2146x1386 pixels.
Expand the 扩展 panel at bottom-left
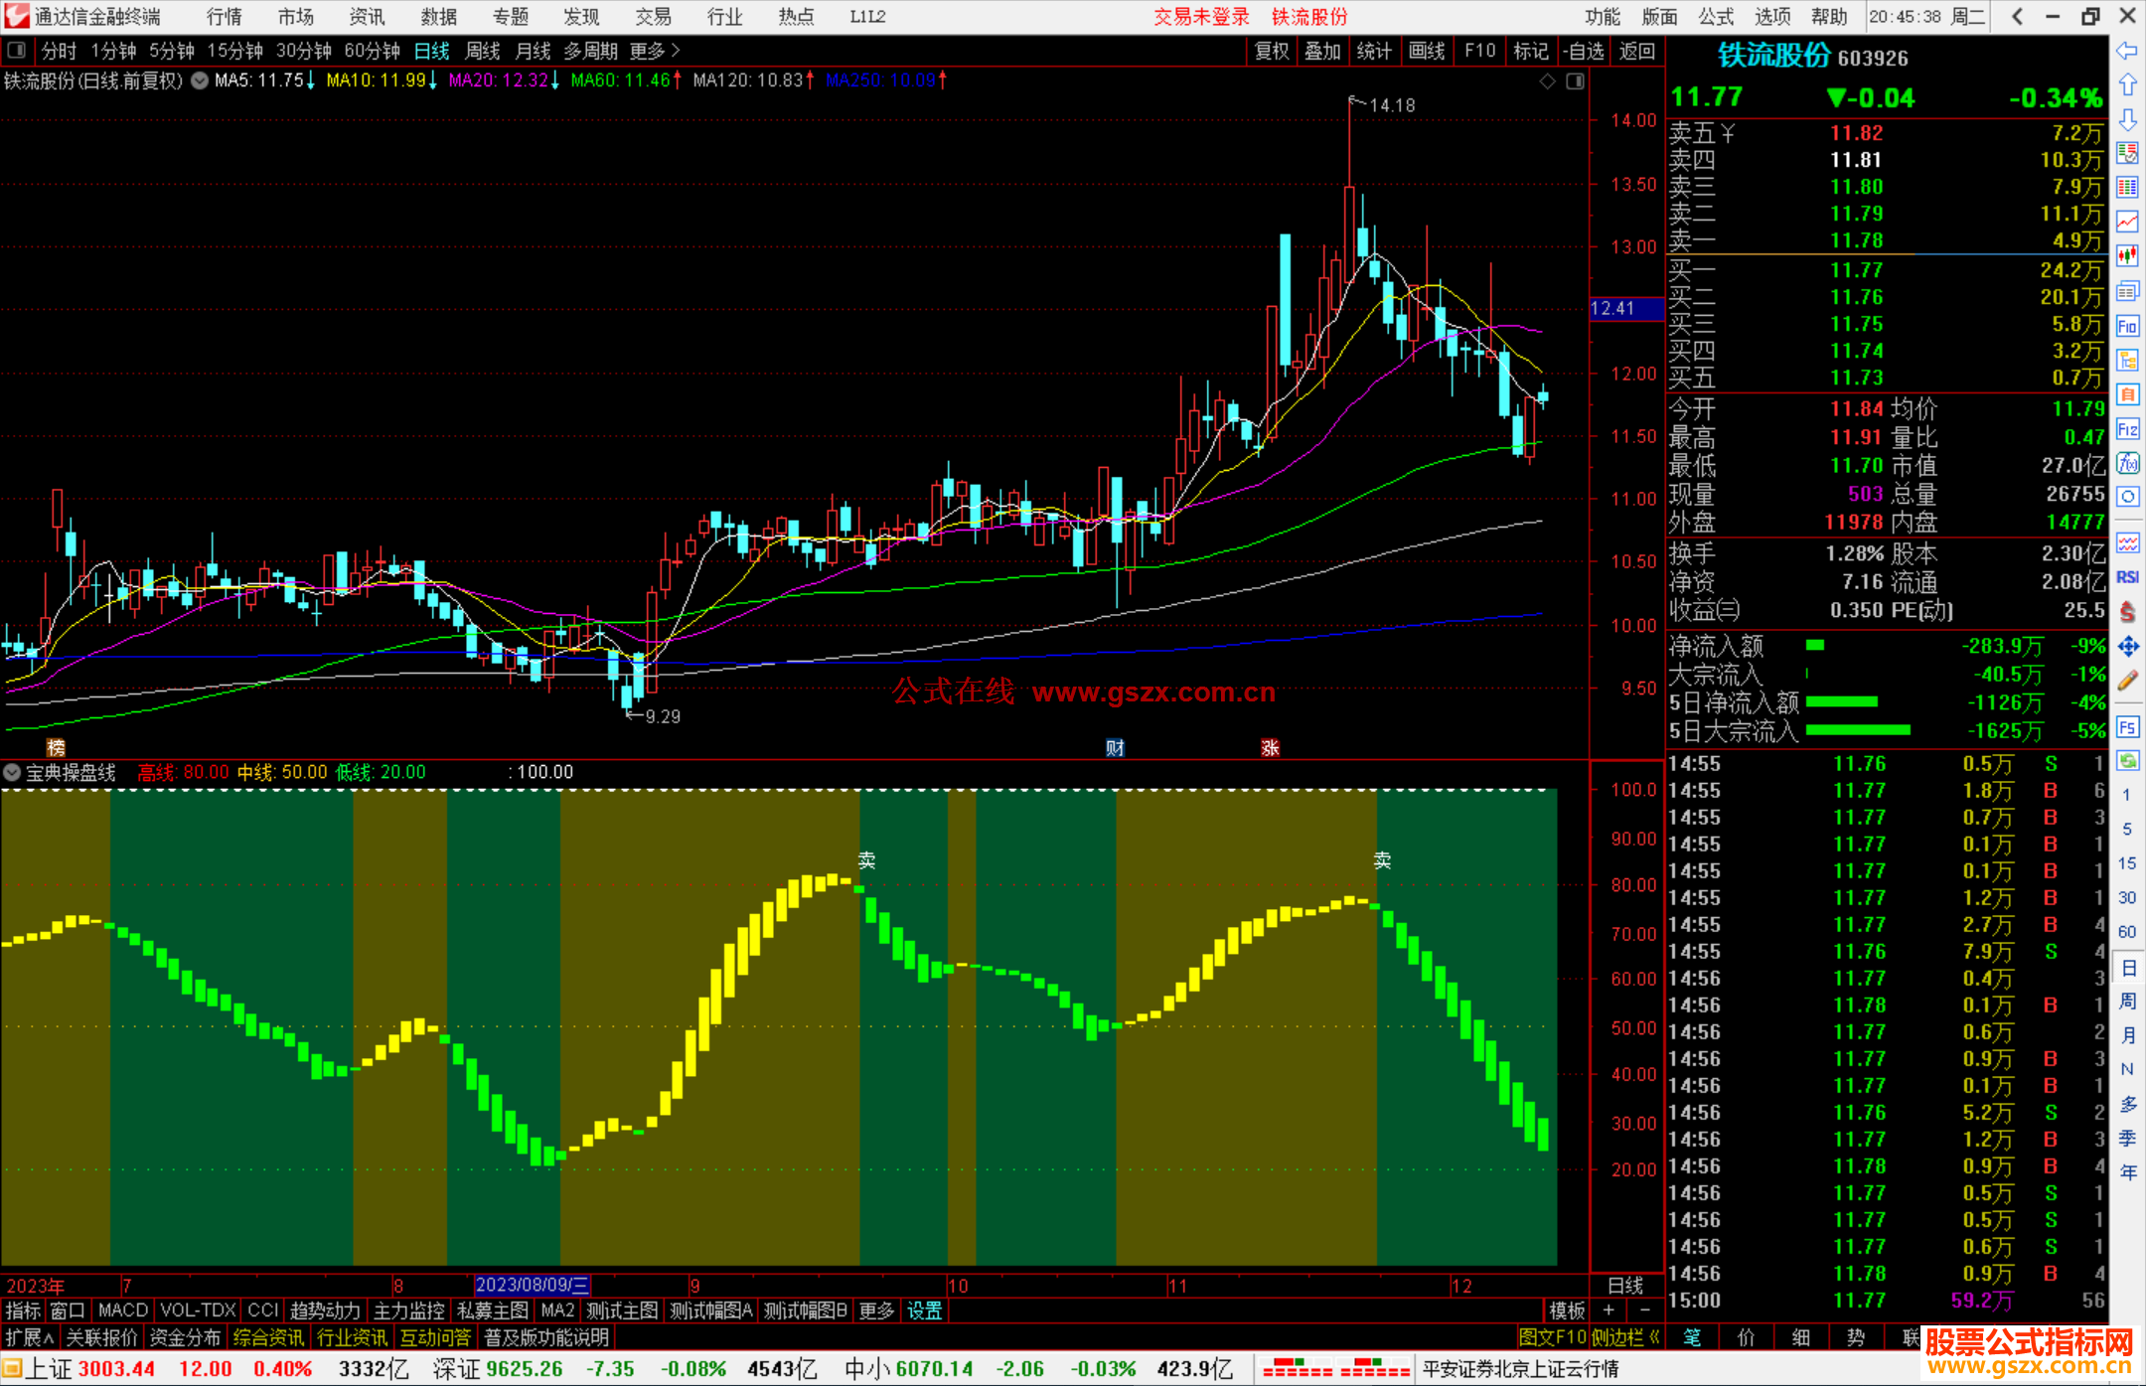(x=30, y=1337)
